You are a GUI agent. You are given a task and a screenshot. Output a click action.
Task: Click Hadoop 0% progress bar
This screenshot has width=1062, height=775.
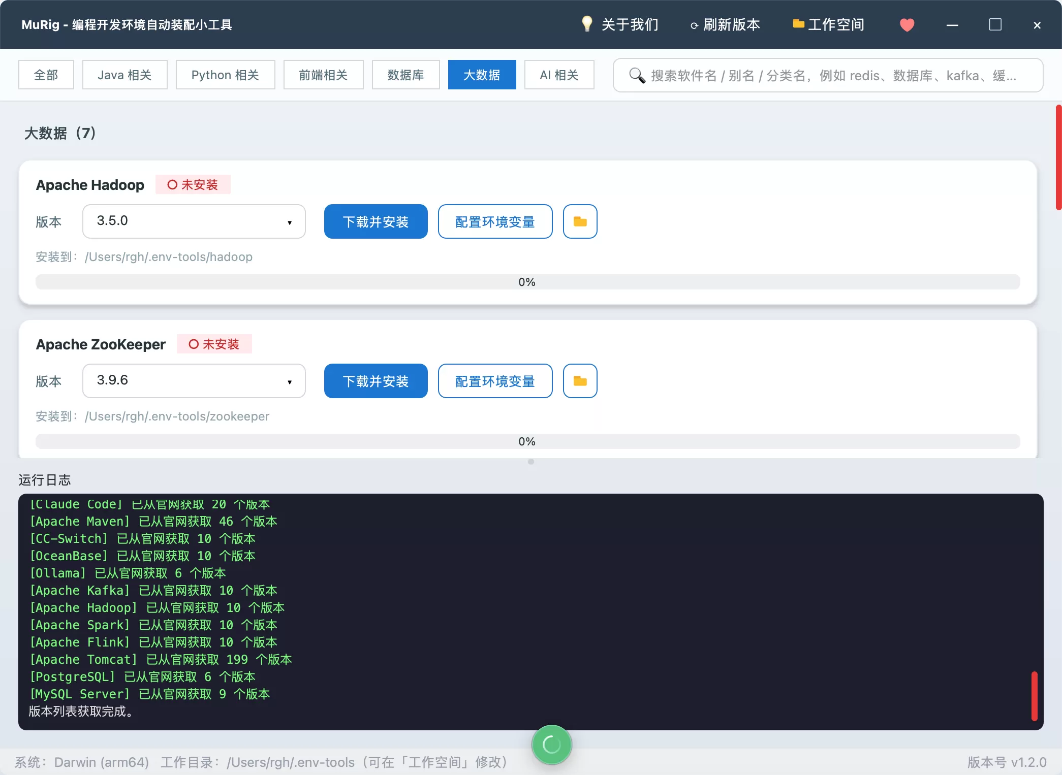(527, 282)
